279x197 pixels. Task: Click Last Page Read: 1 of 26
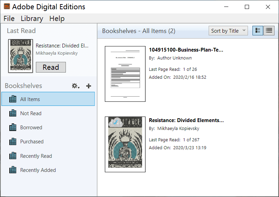173,69
